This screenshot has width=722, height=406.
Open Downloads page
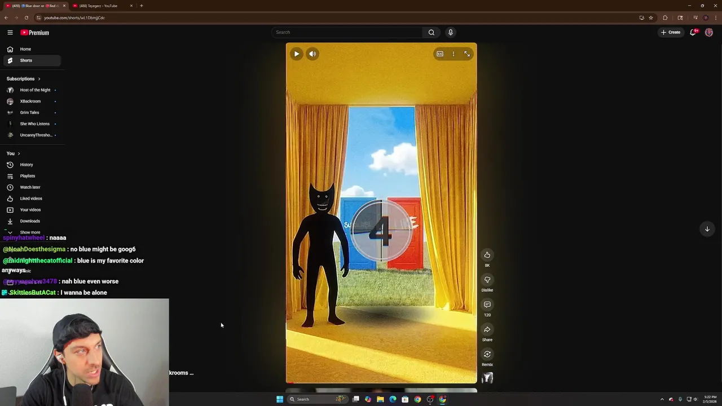(32, 221)
